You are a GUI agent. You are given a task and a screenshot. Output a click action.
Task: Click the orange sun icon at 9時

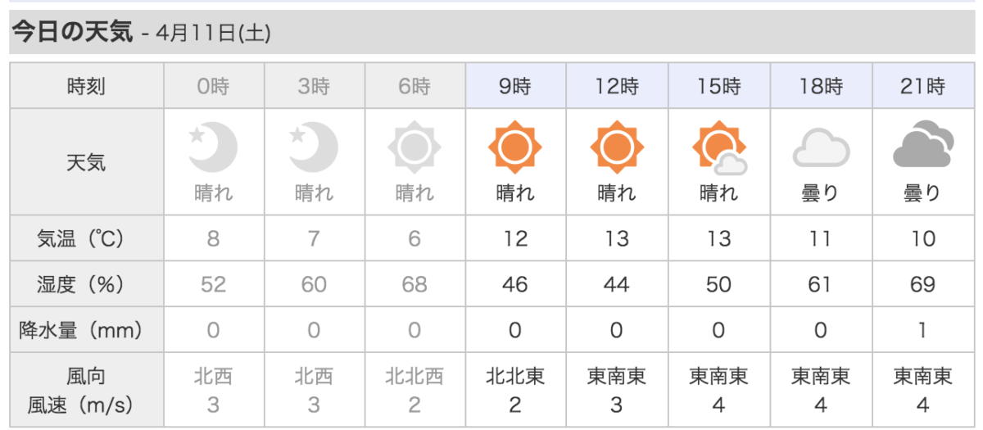[515, 149]
